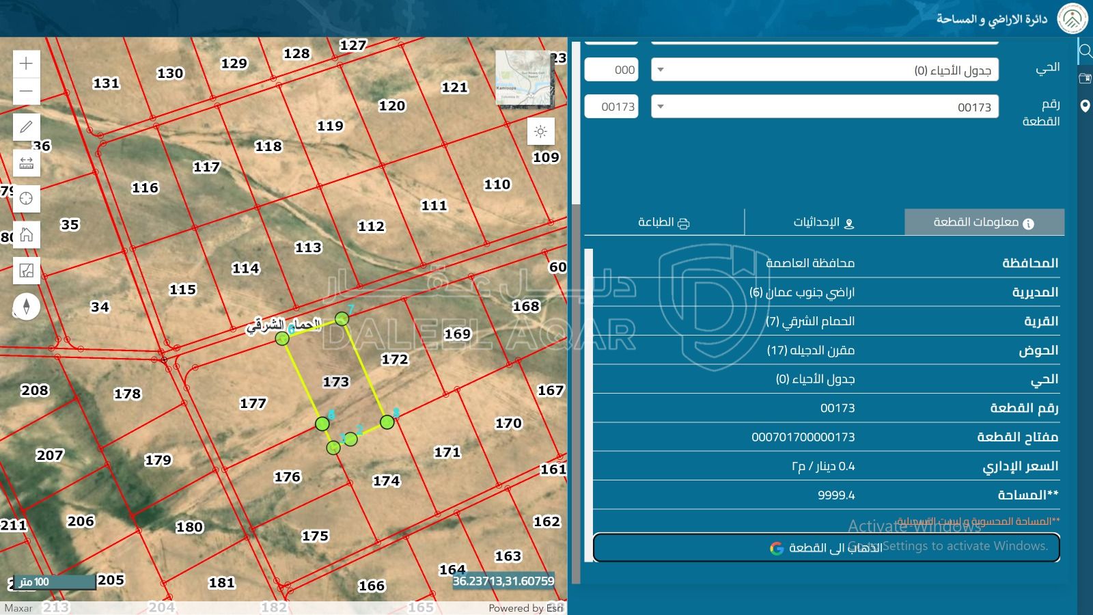The height and width of the screenshot is (615, 1093).
Task: Click the overview map thumbnail
Action: pyautogui.click(x=523, y=78)
